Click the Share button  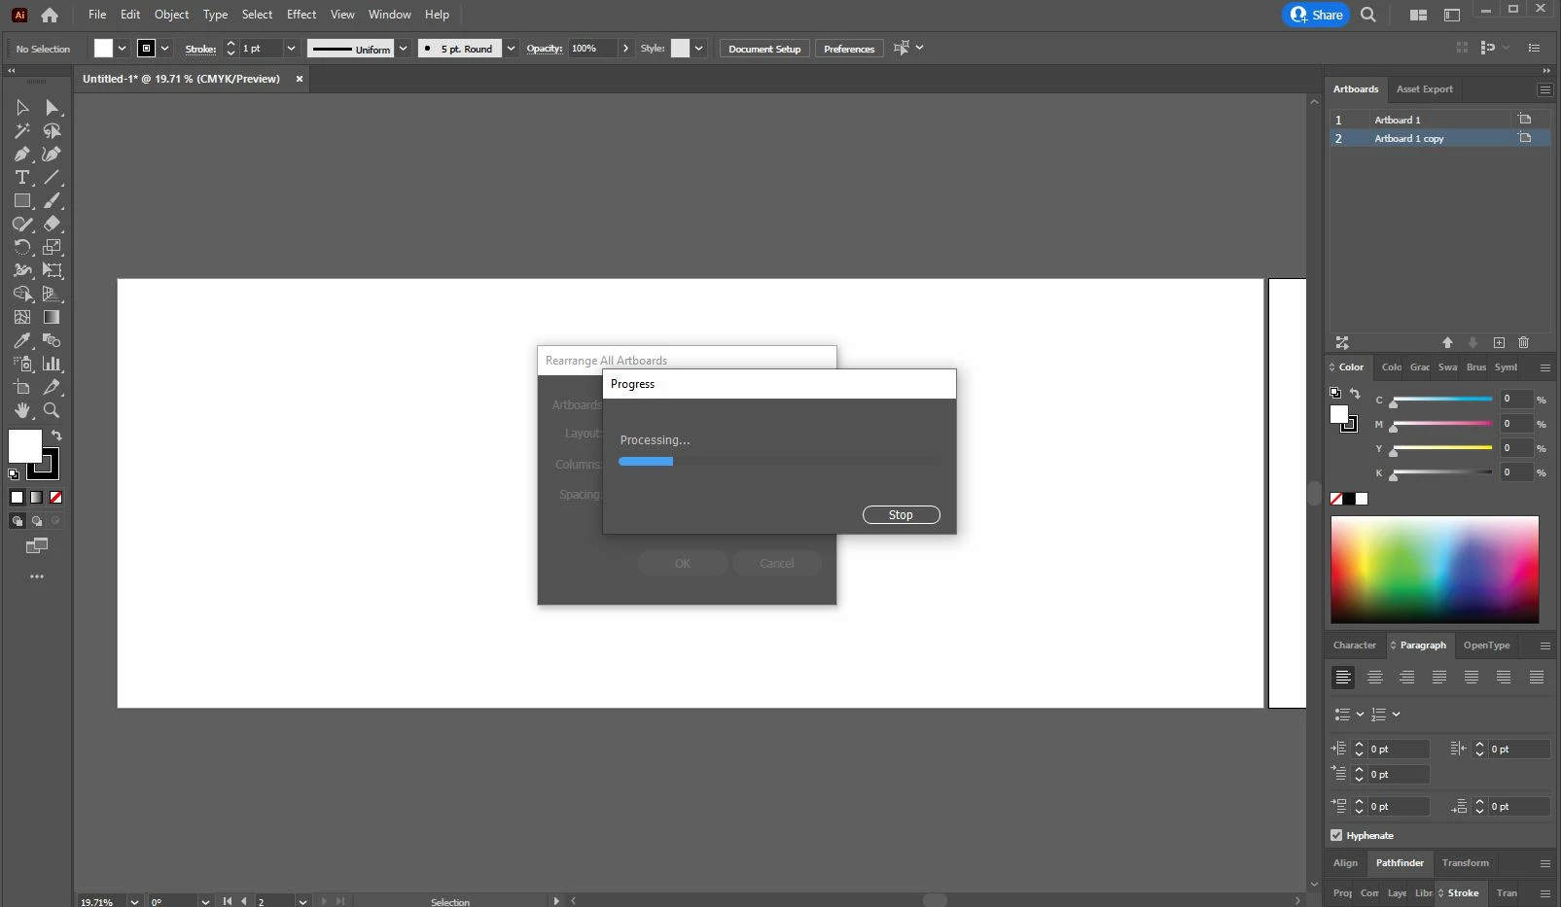1316,15
